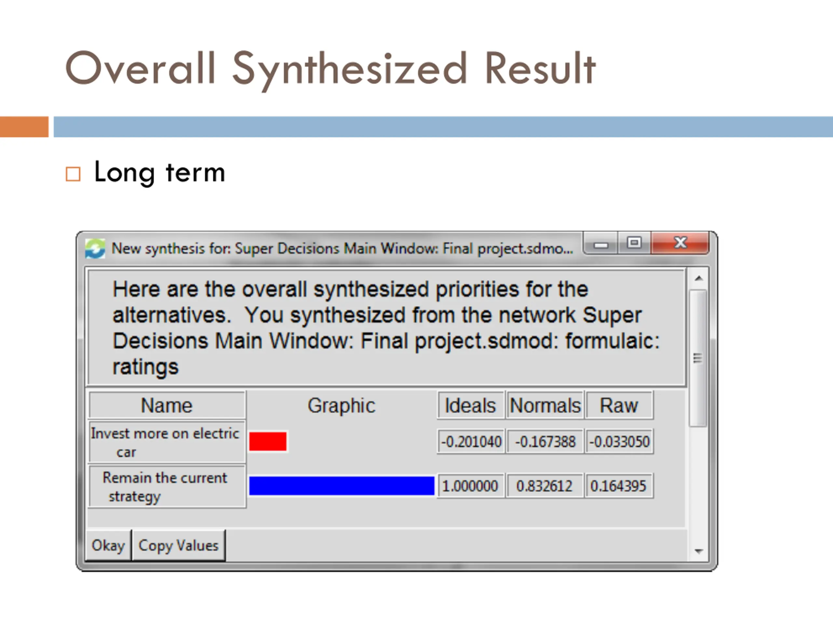833x624 pixels.
Task: Click the raw value -0.033050
Action: point(619,442)
